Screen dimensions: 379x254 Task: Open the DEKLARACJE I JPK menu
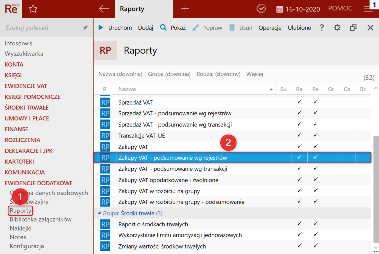29,151
